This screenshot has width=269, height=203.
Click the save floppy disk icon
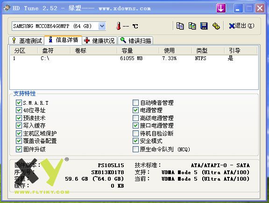point(204,26)
